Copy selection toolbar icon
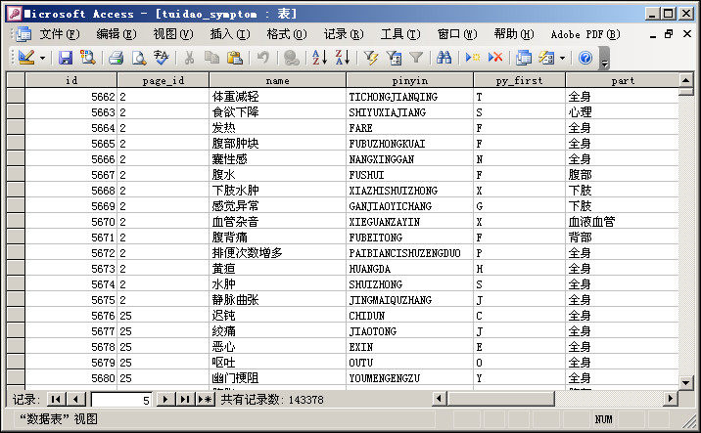This screenshot has width=701, height=433. coord(211,57)
